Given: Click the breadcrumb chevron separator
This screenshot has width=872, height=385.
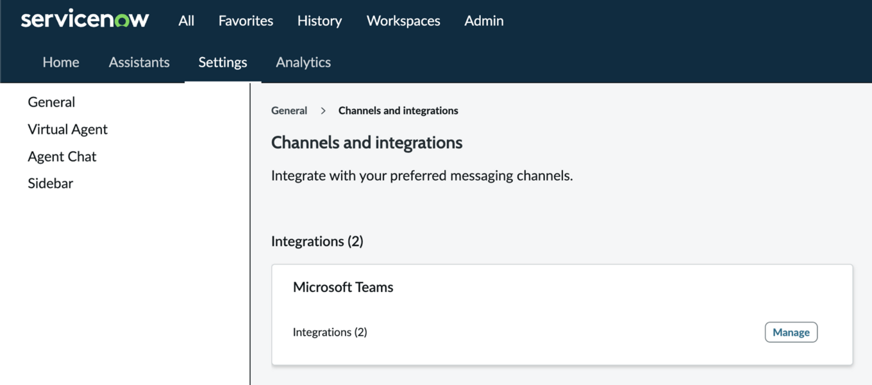Looking at the screenshot, I should point(323,111).
